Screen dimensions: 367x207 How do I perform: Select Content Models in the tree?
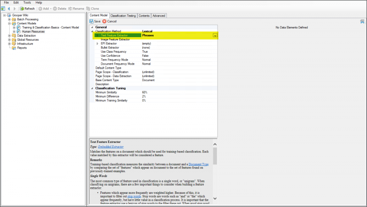tap(27, 23)
